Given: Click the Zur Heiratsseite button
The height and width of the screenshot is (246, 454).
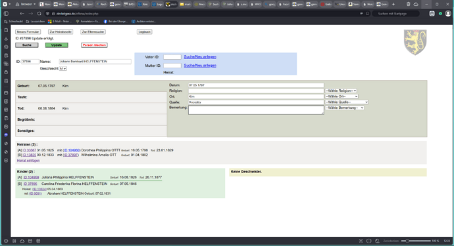Looking at the screenshot, I should [61, 31].
